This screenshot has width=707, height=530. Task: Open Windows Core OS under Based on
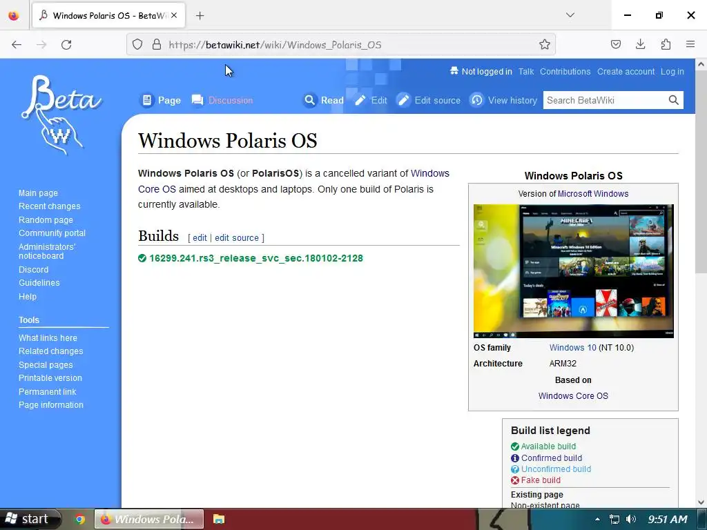click(573, 395)
